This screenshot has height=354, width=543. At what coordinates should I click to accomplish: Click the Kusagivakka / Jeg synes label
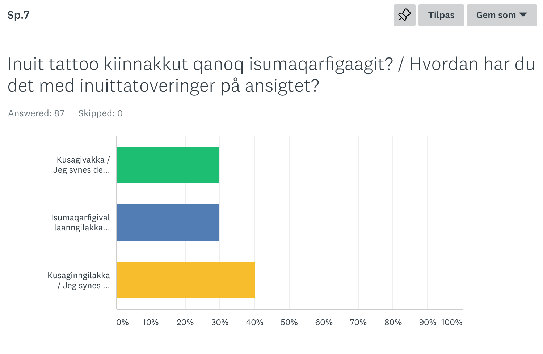[x=82, y=165]
